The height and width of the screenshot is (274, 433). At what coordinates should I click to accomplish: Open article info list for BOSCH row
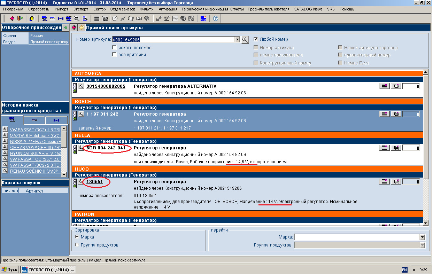click(385, 114)
